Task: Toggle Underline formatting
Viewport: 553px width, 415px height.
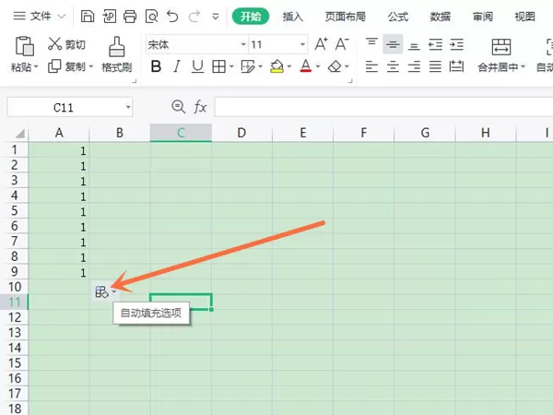Action: [x=197, y=66]
